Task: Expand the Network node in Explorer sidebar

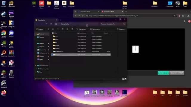Action: (36, 72)
